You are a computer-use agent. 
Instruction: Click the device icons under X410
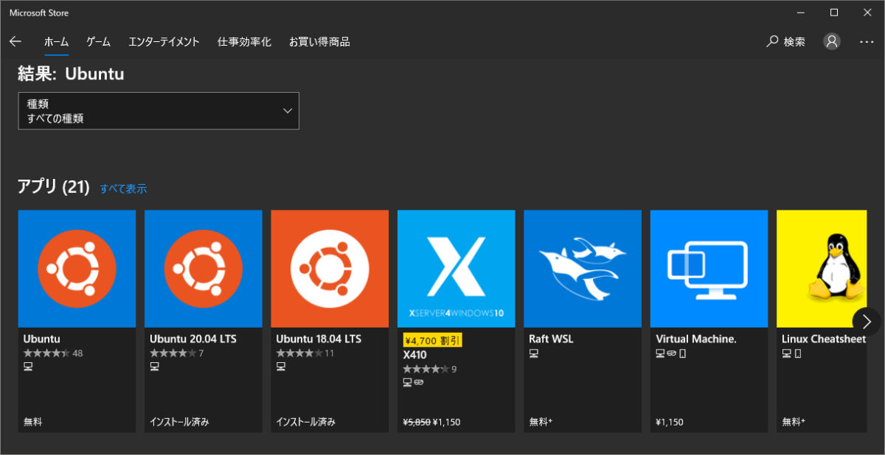pyautogui.click(x=412, y=382)
